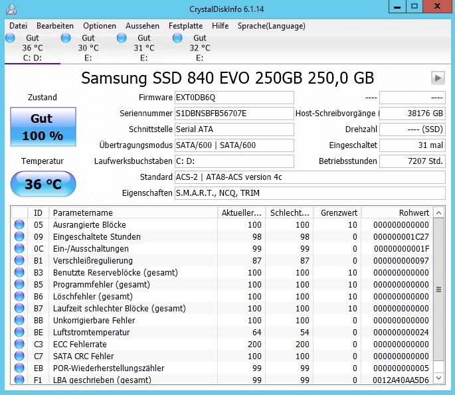Click the CrystalDiskInfo app icon in title bar
The image size is (455, 395).
tap(11, 9)
